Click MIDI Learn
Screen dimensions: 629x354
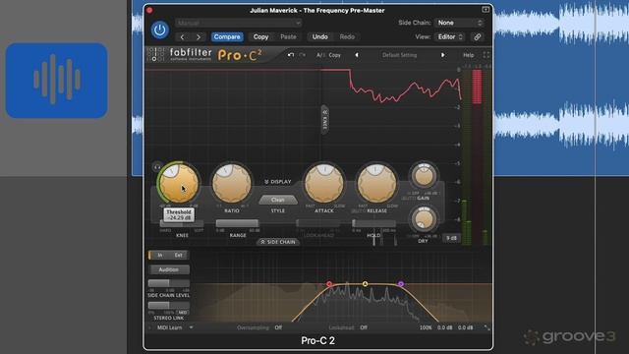pyautogui.click(x=169, y=327)
